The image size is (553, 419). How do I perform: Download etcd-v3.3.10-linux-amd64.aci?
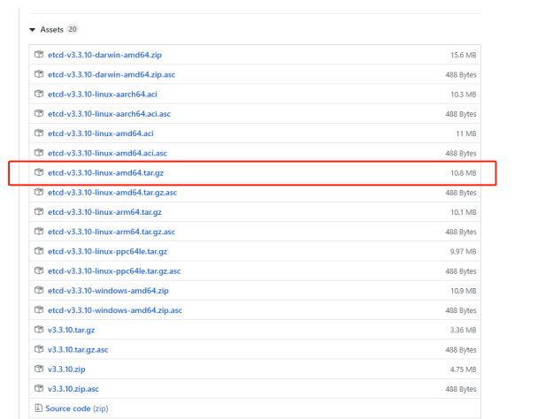pos(101,133)
